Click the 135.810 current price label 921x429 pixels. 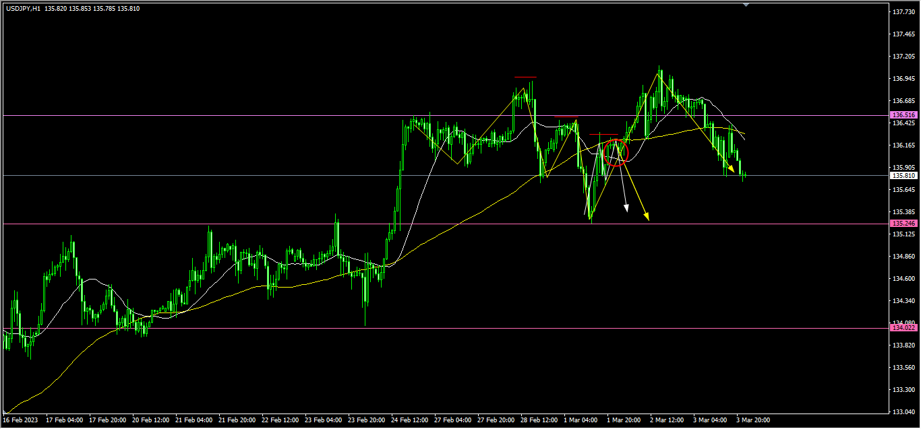click(x=903, y=175)
